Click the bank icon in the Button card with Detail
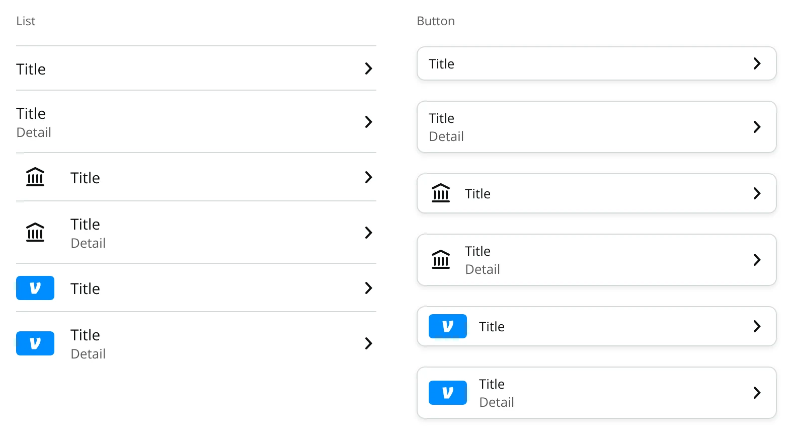 click(x=441, y=260)
